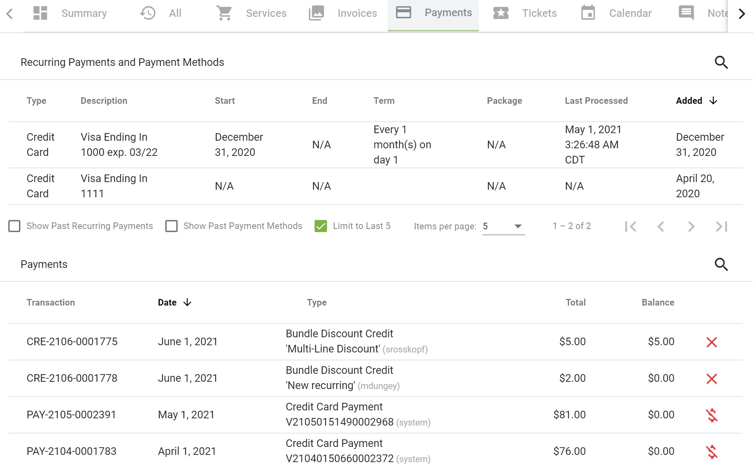Click the shopping cart Services icon
Viewport: 753px width, 469px height.
pos(224,13)
